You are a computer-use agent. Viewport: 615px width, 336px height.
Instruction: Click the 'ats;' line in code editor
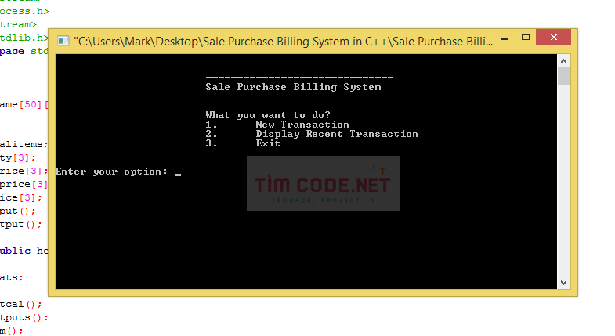coord(12,277)
